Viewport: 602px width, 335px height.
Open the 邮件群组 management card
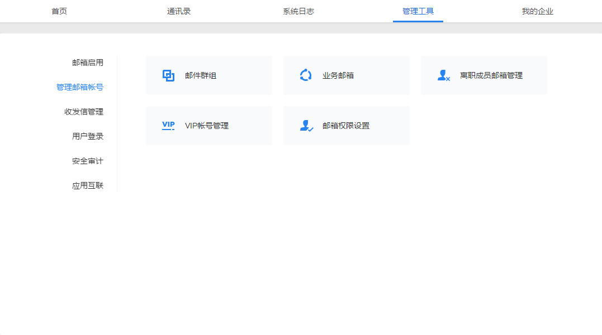click(x=208, y=75)
